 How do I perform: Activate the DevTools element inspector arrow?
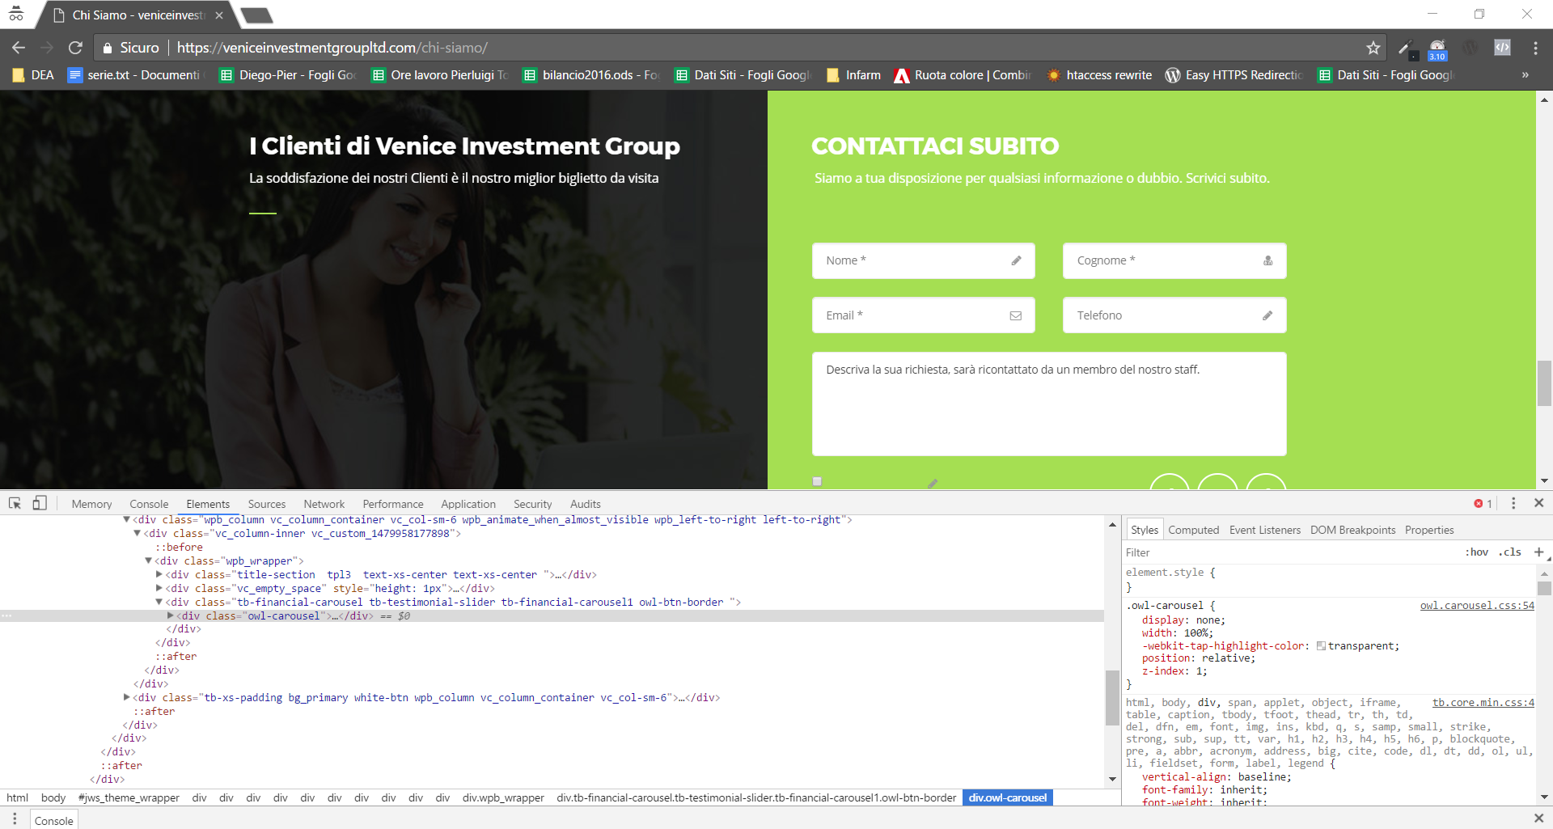pyautogui.click(x=15, y=503)
